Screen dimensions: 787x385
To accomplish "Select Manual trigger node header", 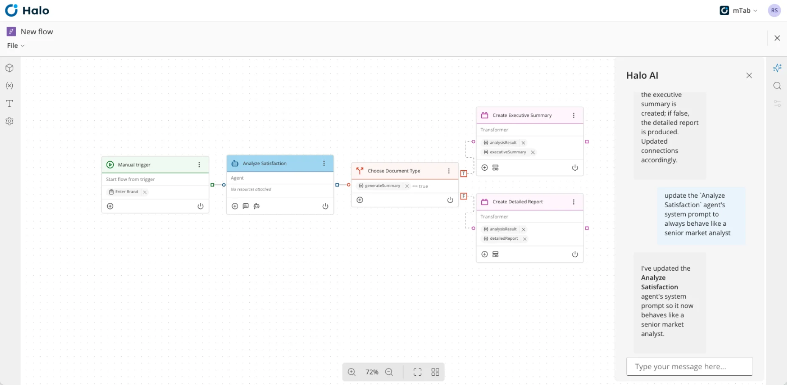I will [155, 165].
